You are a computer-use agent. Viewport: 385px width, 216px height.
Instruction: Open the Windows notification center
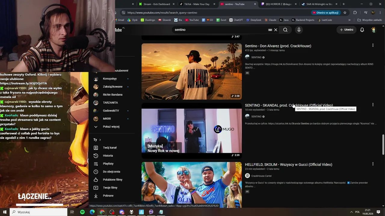click(x=378, y=212)
